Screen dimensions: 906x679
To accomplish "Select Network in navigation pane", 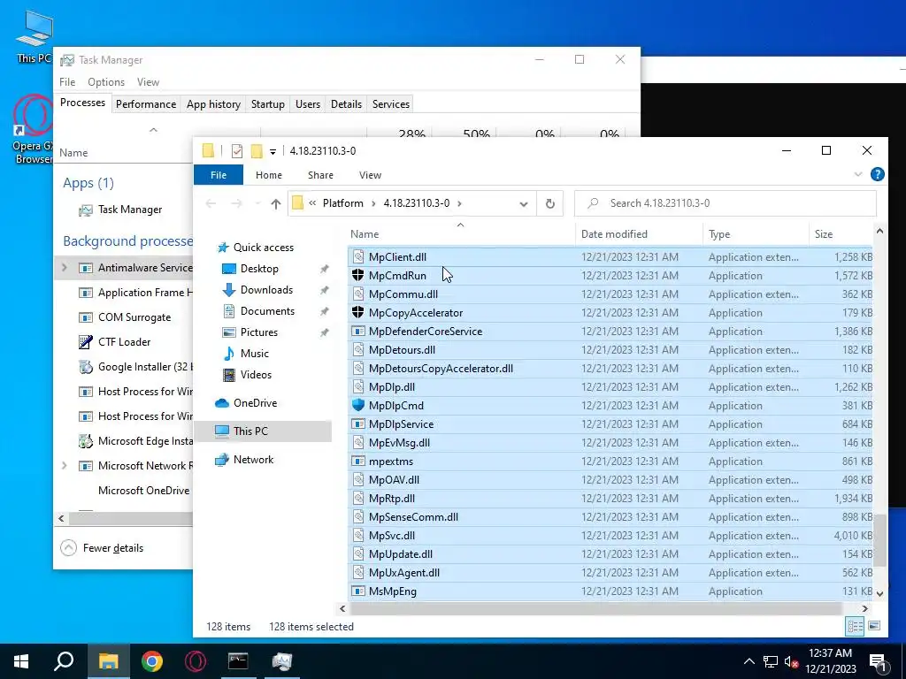I will pyautogui.click(x=253, y=460).
